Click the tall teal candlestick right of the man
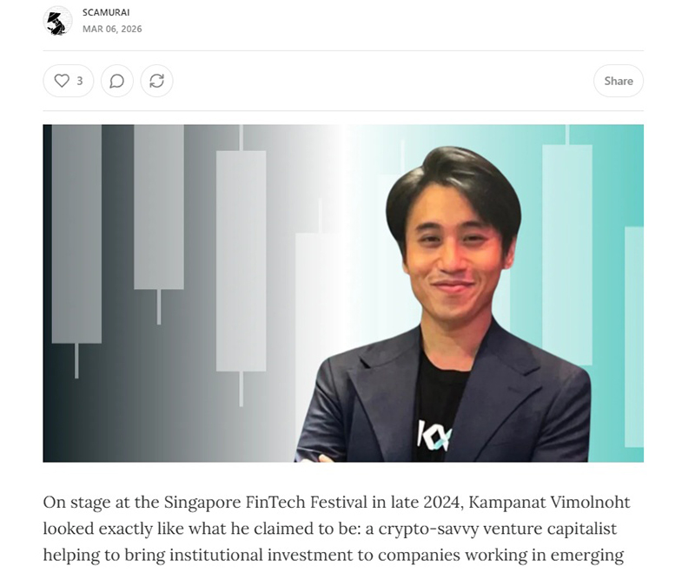 coord(567,254)
